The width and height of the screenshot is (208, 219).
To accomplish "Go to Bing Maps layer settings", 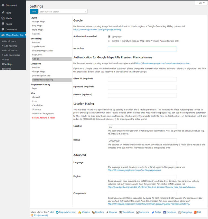I will pyautogui.click(x=38, y=26).
